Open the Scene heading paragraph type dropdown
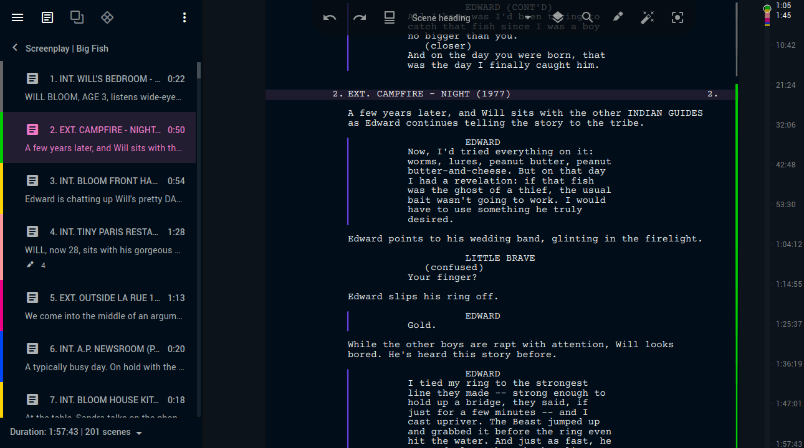This screenshot has width=804, height=448. [472, 18]
